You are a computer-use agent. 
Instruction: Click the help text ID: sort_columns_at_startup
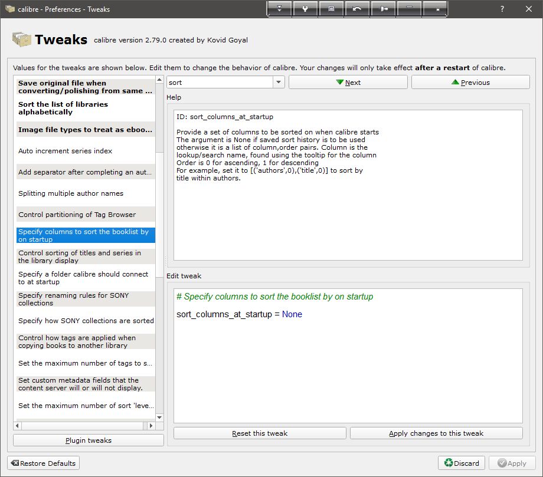click(225, 117)
